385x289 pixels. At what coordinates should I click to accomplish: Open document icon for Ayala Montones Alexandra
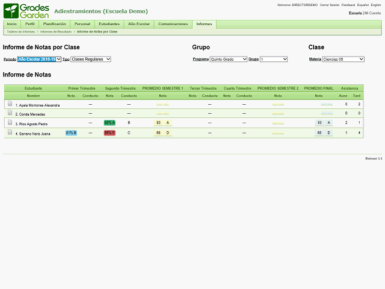[x=10, y=104]
